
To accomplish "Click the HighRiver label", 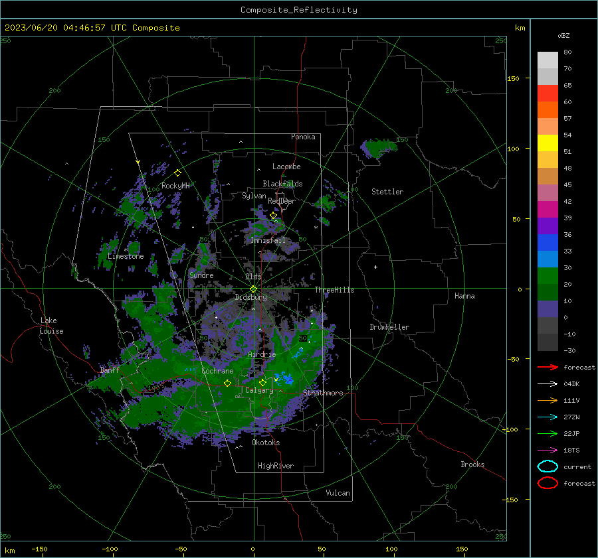I will (276, 466).
